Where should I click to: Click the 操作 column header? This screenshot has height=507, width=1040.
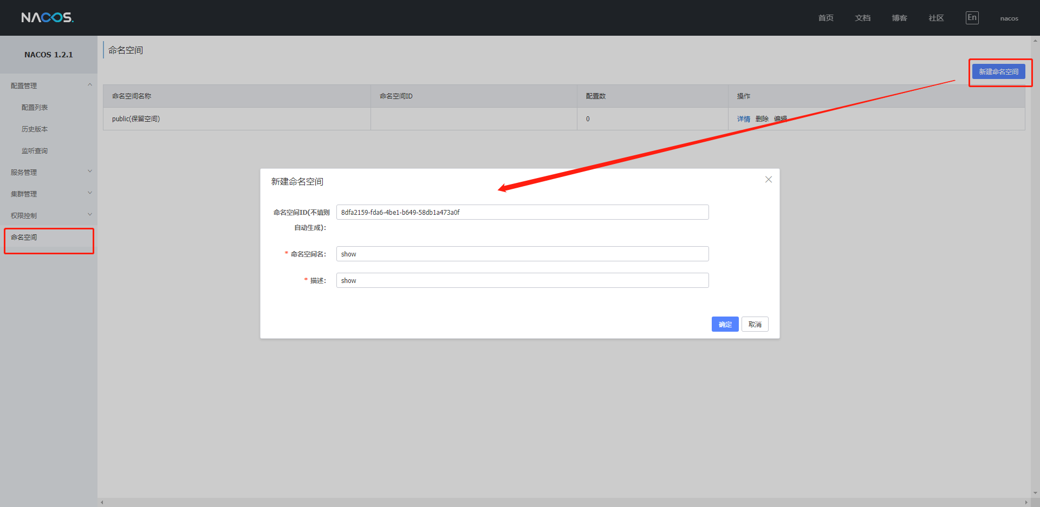[876, 96]
